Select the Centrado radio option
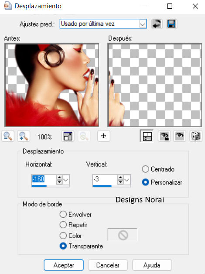 pyautogui.click(x=158, y=169)
